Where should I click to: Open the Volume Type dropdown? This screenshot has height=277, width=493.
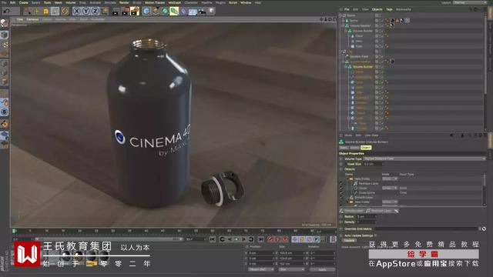tap(424, 159)
